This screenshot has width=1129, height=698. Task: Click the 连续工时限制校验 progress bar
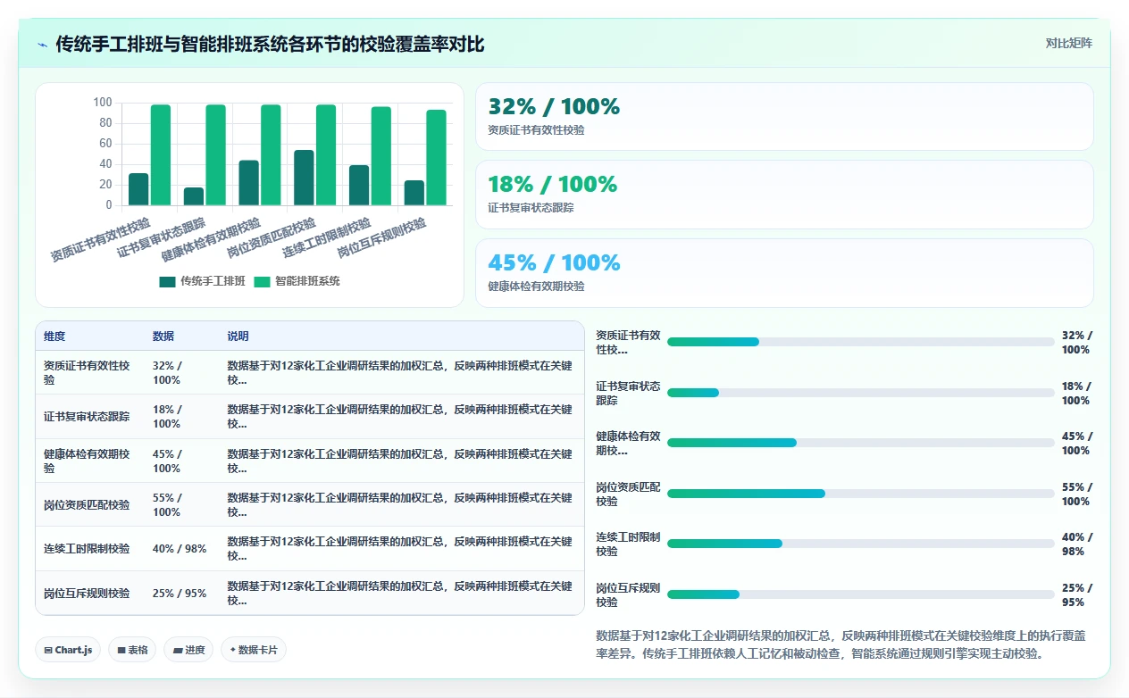(x=860, y=544)
